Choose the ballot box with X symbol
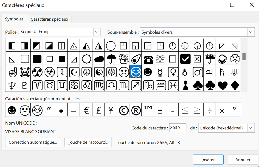 (x=197, y=59)
